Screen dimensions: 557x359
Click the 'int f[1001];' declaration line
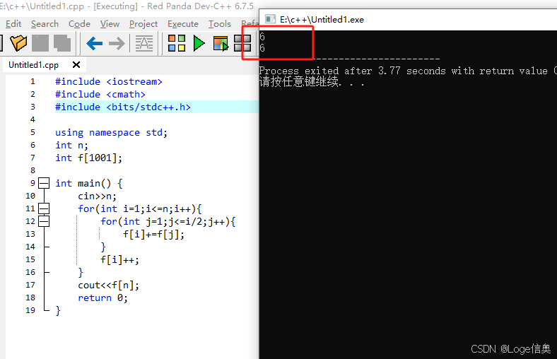(x=89, y=158)
